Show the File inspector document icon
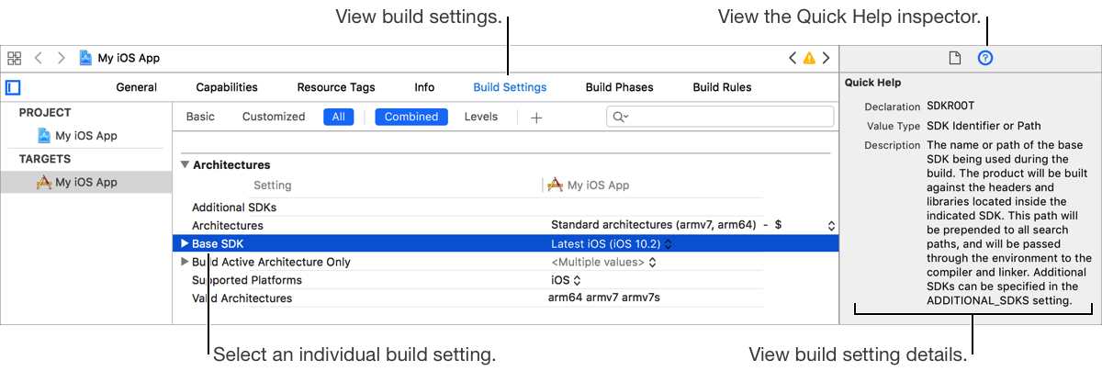The image size is (1102, 371). pyautogui.click(x=955, y=58)
